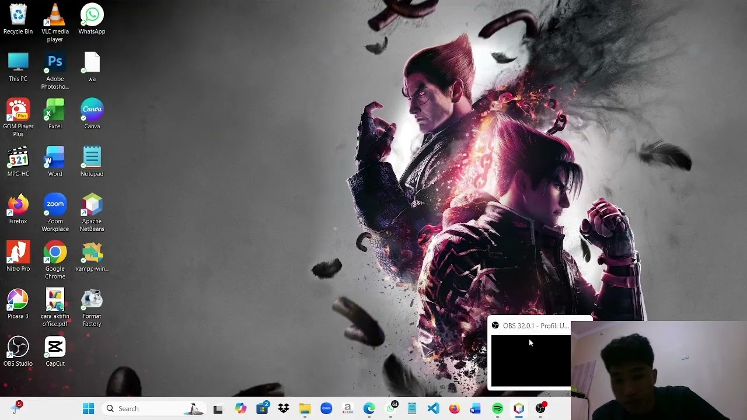Image resolution: width=747 pixels, height=420 pixels.
Task: Open Word from the taskbar
Action: click(476, 409)
